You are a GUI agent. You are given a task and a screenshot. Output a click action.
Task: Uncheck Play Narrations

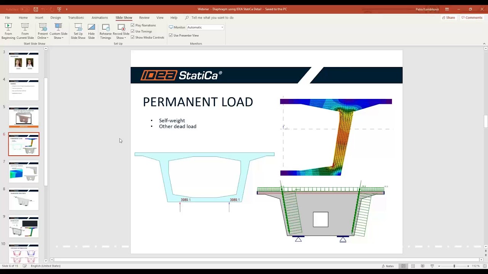pyautogui.click(x=133, y=25)
